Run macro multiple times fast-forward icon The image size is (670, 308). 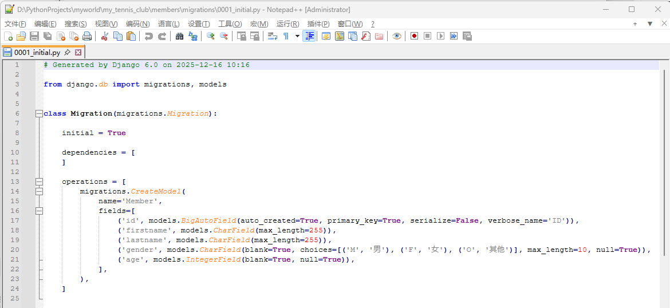point(454,36)
